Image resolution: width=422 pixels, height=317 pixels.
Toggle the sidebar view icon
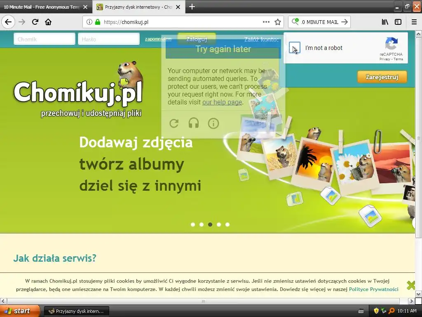(398, 22)
